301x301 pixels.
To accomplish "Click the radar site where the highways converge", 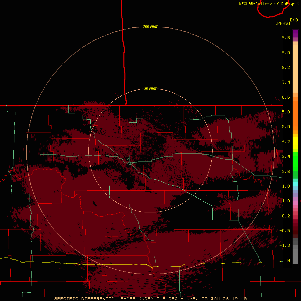I will tap(129, 163).
